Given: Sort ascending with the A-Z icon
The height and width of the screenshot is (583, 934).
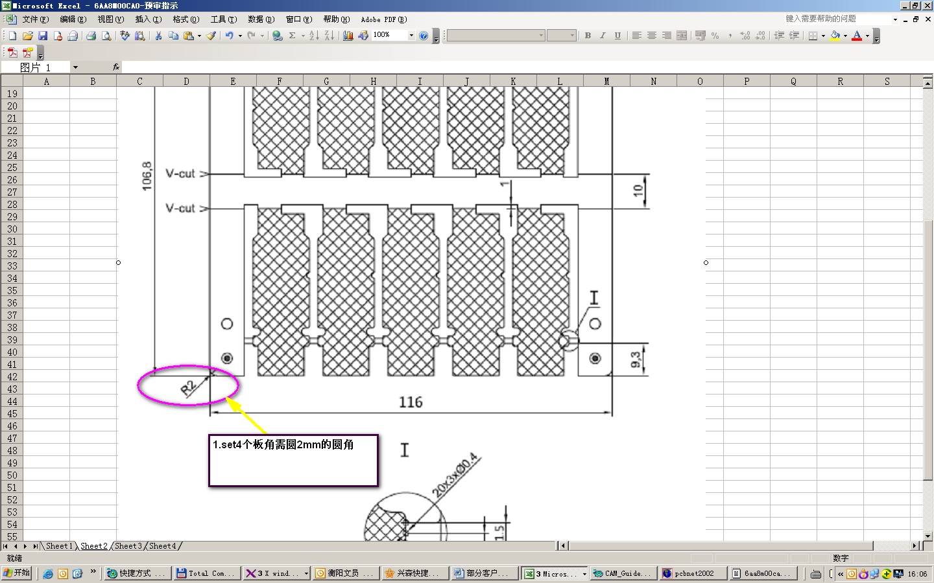Looking at the screenshot, I should (x=314, y=36).
